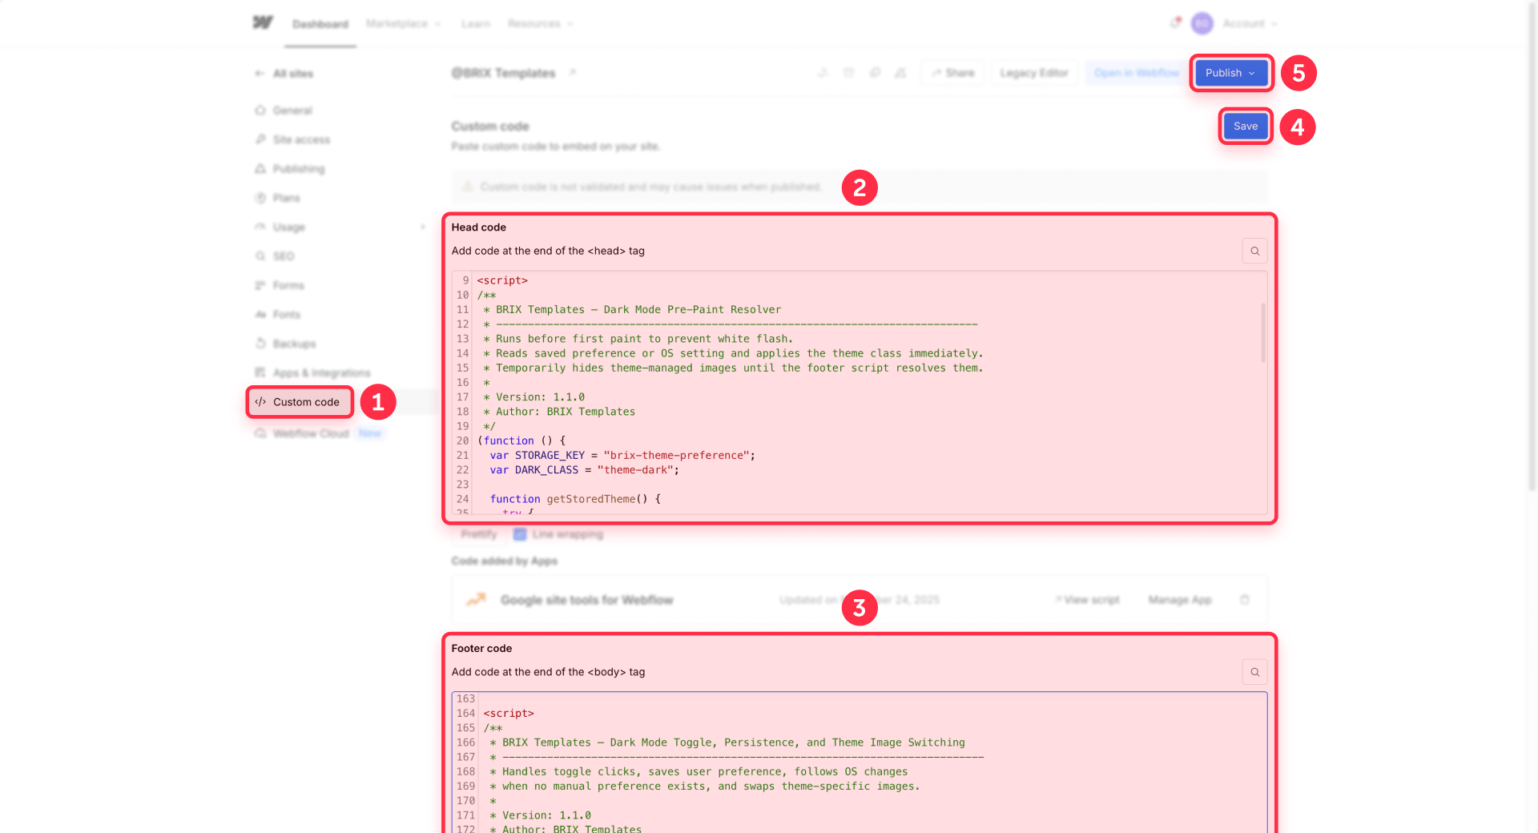
Task: Click the SEO magnifier icon
Action: pos(260,256)
